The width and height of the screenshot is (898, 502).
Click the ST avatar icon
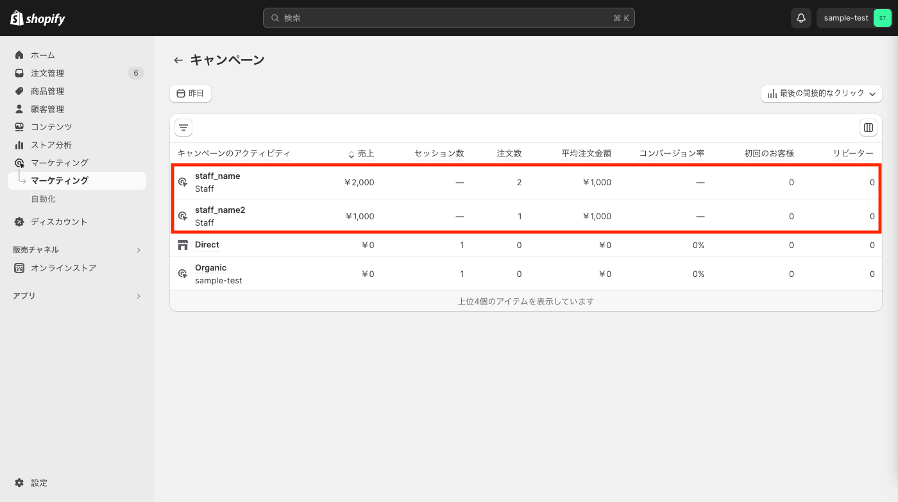[882, 18]
